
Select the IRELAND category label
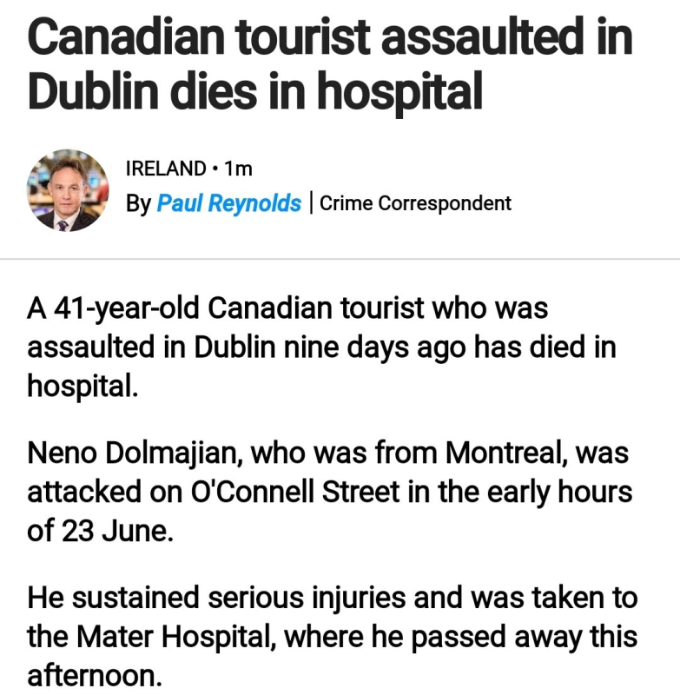pyautogui.click(x=166, y=169)
